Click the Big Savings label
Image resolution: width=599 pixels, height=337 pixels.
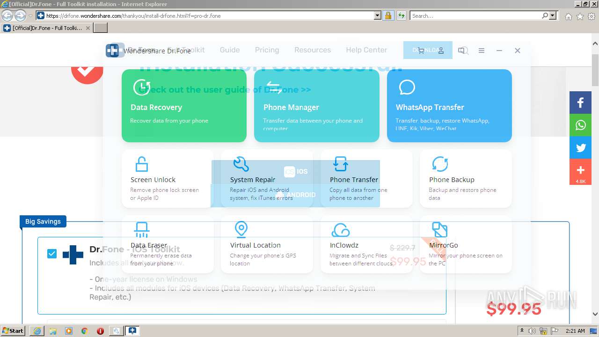[x=43, y=221]
